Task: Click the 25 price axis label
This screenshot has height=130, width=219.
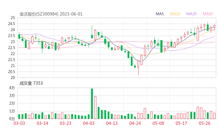Action: pyautogui.click(x=13, y=18)
